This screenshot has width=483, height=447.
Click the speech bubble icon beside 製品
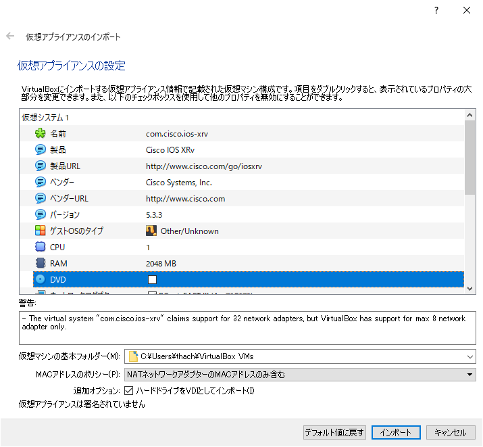point(40,150)
